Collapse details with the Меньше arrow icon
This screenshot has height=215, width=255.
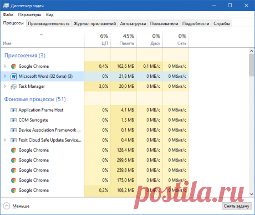tap(7, 206)
